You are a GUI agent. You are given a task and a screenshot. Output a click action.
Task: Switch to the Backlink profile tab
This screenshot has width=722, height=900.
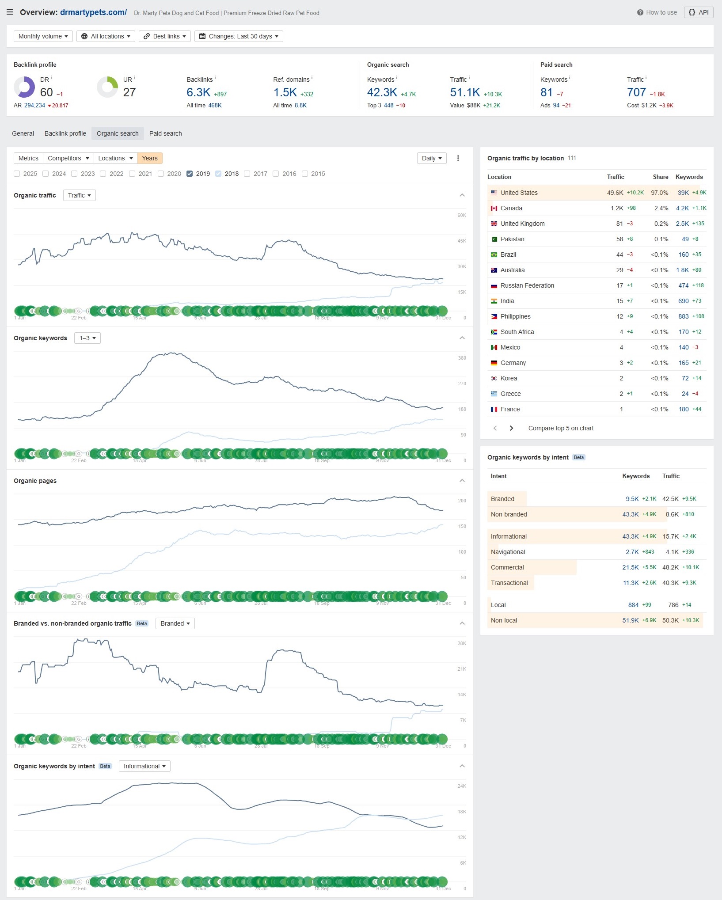pos(65,133)
